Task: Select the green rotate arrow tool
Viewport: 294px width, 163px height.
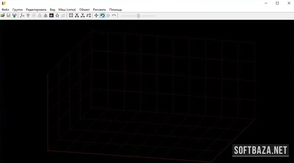Action: click(x=102, y=15)
